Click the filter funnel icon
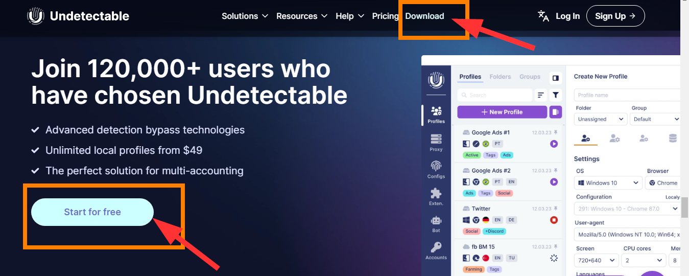The image size is (689, 276). [555, 95]
